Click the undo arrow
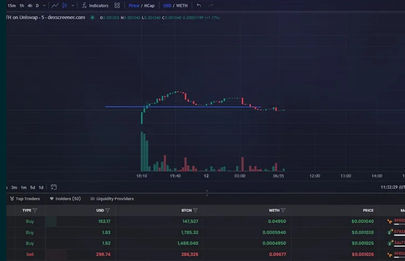The width and height of the screenshot is (405, 261). 199,5
